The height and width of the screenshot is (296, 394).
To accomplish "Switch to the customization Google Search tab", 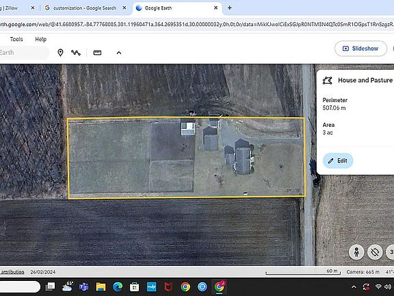I will click(85, 8).
